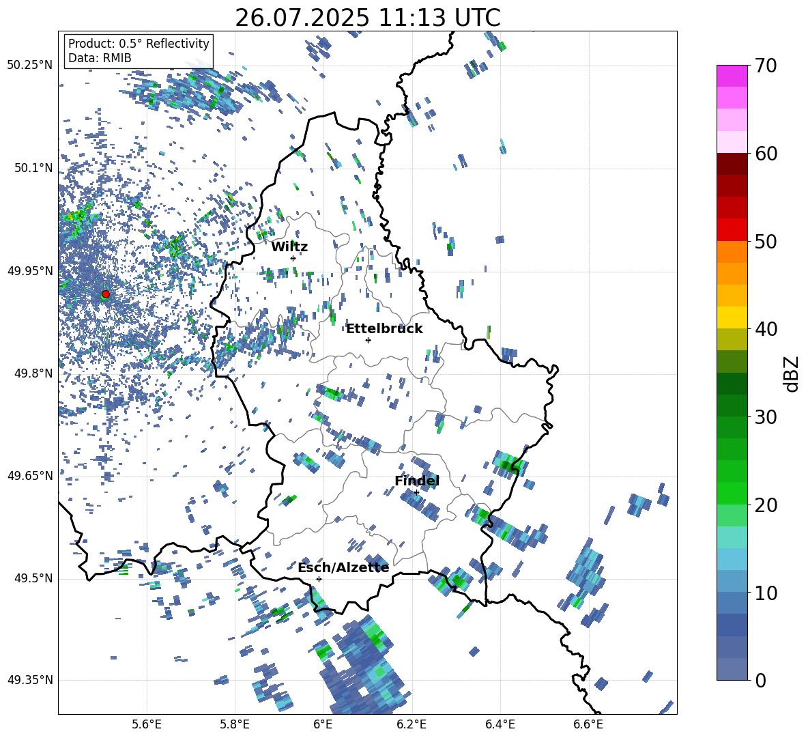Click the magenta top colorbar swatch
This screenshot has width=808, height=738.
click(x=732, y=76)
